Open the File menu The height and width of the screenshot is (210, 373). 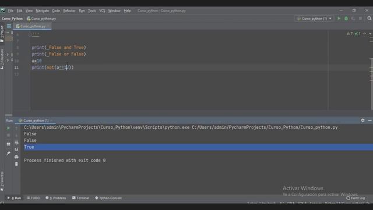[x=10, y=10]
